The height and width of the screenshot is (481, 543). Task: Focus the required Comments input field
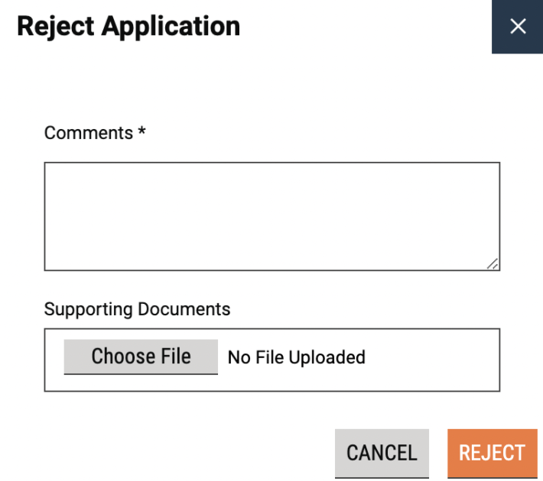click(271, 216)
